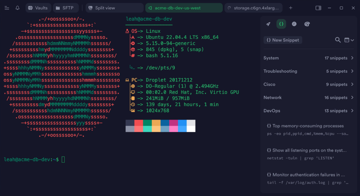
Task: Open the quick connect rocket icon
Action: pos(268,24)
